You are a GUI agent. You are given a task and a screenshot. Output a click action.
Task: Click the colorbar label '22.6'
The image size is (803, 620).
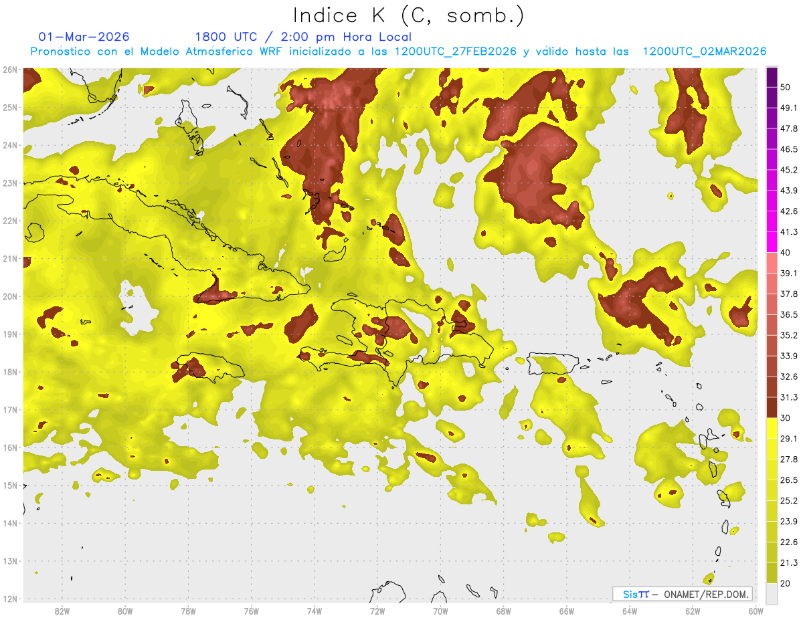tap(789, 542)
